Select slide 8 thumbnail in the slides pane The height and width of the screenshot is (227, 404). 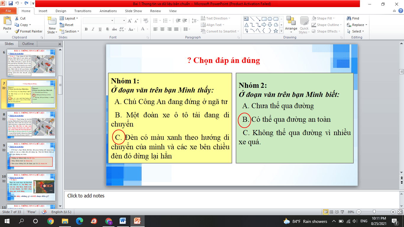pyautogui.click(x=31, y=124)
